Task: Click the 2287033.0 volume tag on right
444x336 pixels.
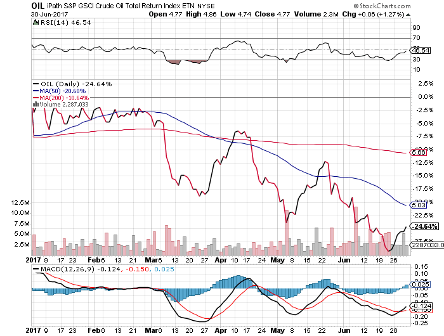Action: [x=428, y=245]
